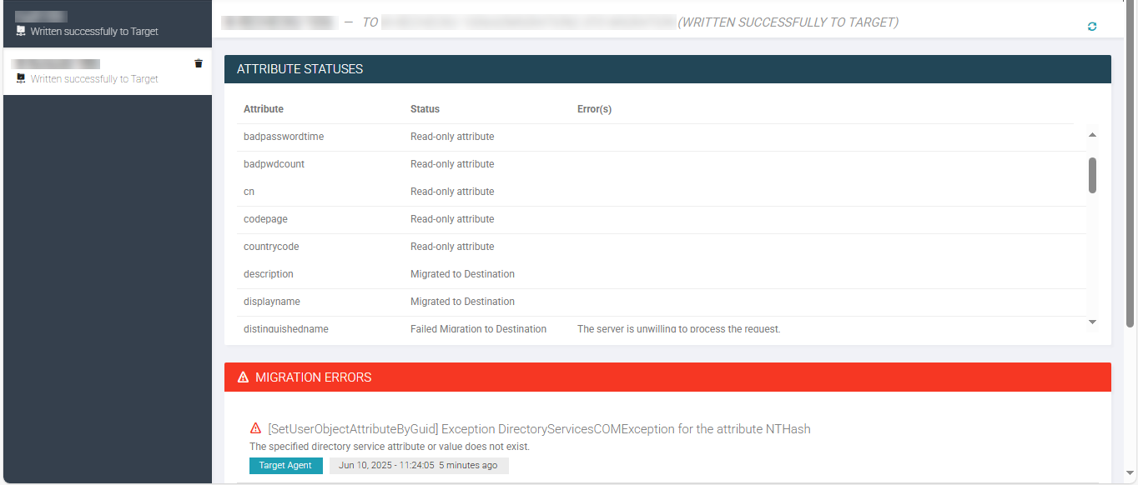Image resolution: width=1138 pixels, height=485 pixels.
Task: Click the SetUserObjectAttributeByGuid error message link
Action: pos(538,428)
